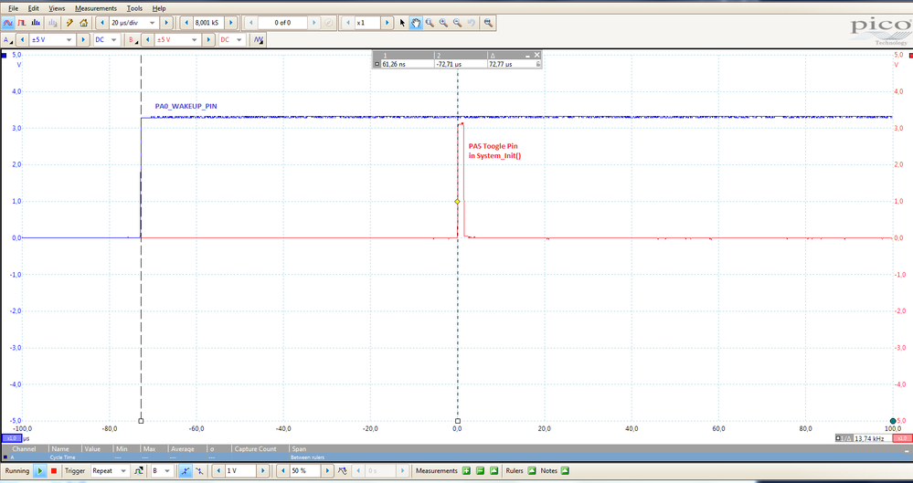Viewport: 913px width, 483px height.
Task: Decrease sample count 8,001 kS
Action: (186, 23)
